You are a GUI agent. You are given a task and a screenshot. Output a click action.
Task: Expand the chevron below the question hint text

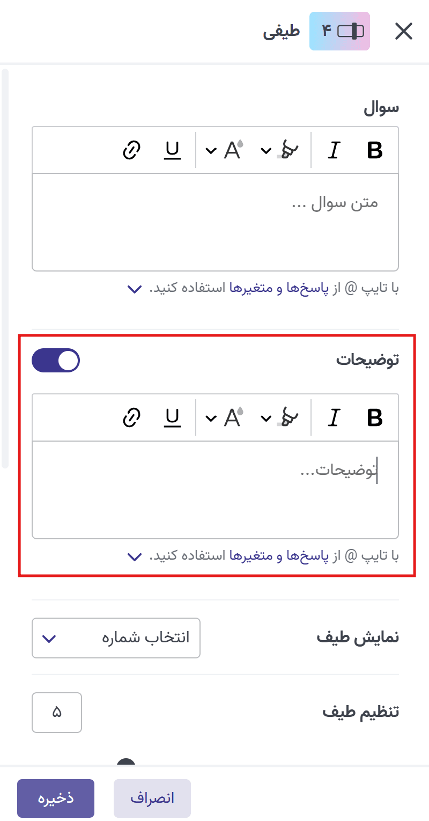pos(135,289)
